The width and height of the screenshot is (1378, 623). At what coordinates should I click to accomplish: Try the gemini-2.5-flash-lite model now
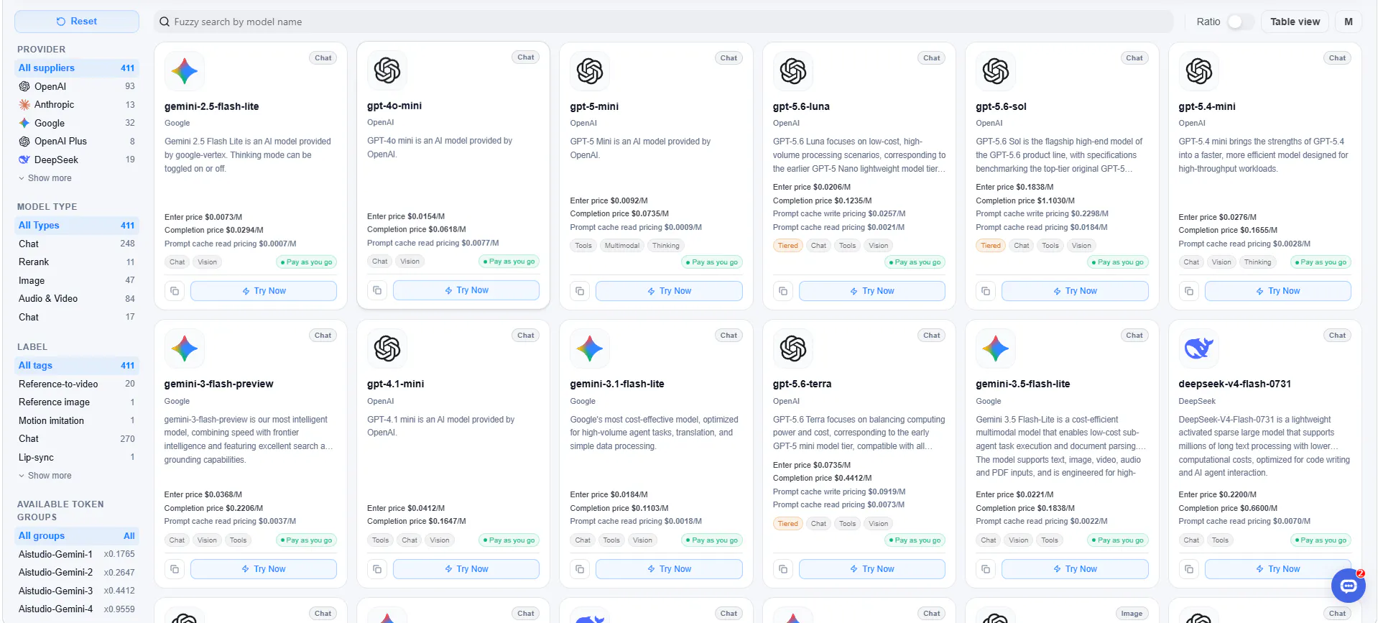click(x=264, y=291)
